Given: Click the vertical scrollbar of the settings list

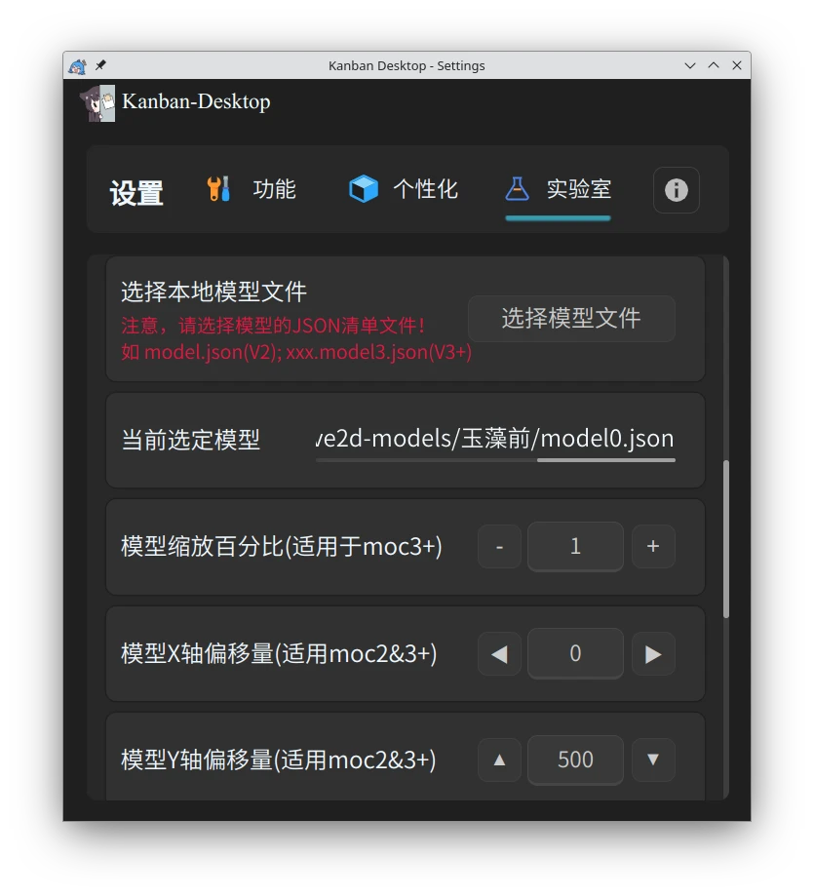Looking at the screenshot, I should (725, 539).
